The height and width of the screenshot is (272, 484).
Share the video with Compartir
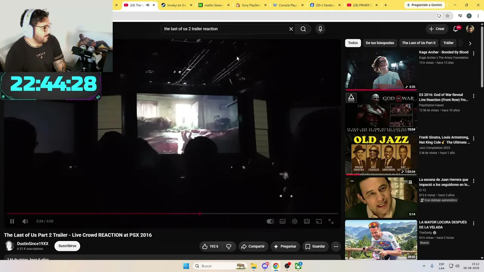[x=253, y=246]
